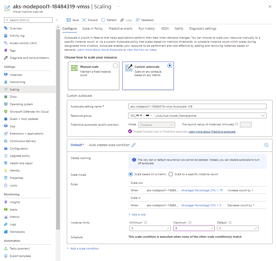Click Learn more about Azure Autoscale link
This screenshot has width=276, height=261.
pyautogui.click(x=100, y=50)
